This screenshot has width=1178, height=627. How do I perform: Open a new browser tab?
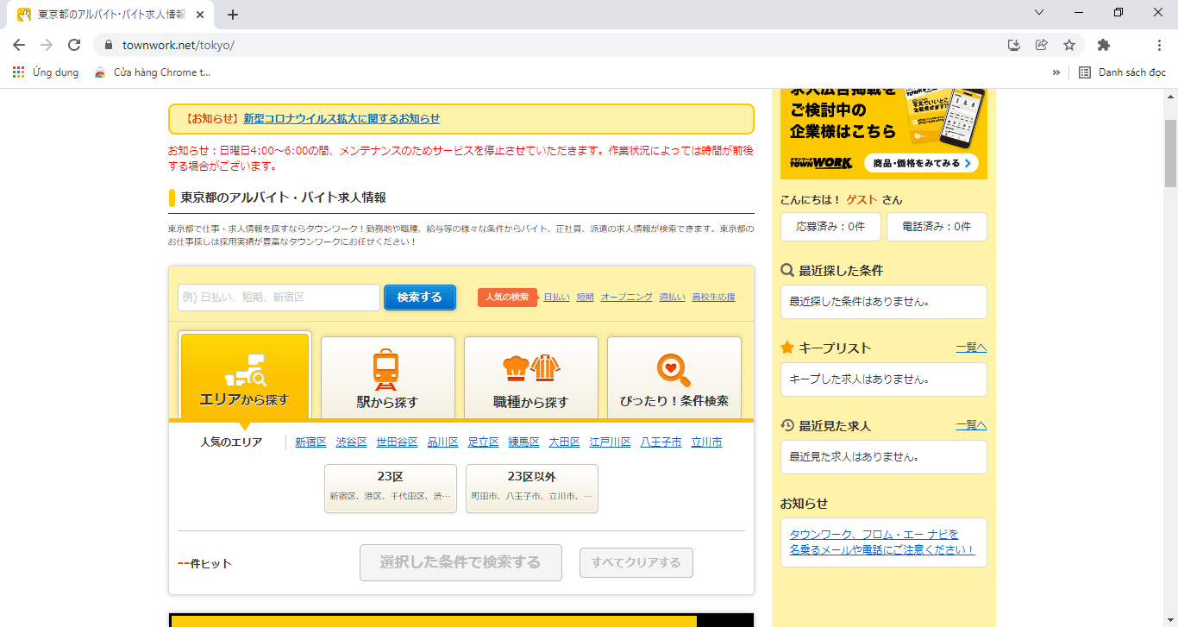233,15
